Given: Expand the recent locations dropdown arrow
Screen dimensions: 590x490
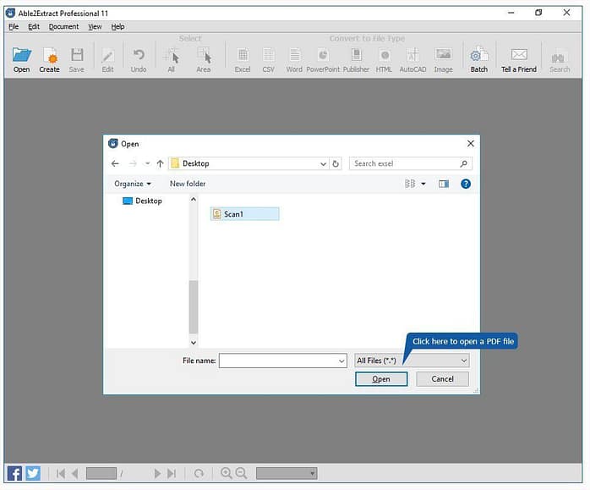Looking at the screenshot, I should point(147,163).
